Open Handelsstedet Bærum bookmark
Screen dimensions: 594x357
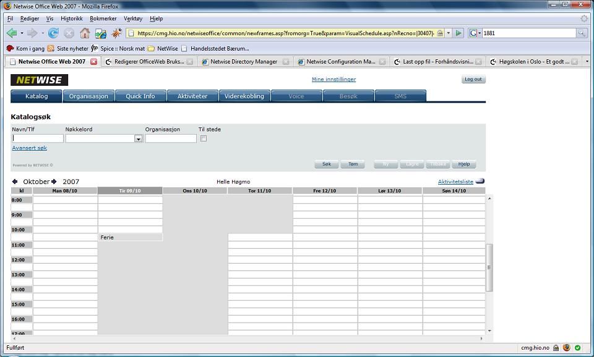[x=215, y=48]
